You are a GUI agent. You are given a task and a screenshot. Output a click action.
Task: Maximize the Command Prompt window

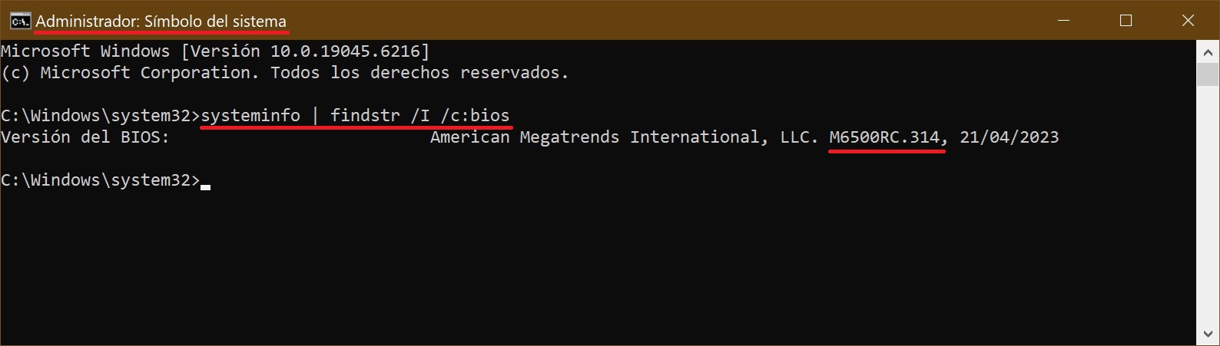point(1126,21)
